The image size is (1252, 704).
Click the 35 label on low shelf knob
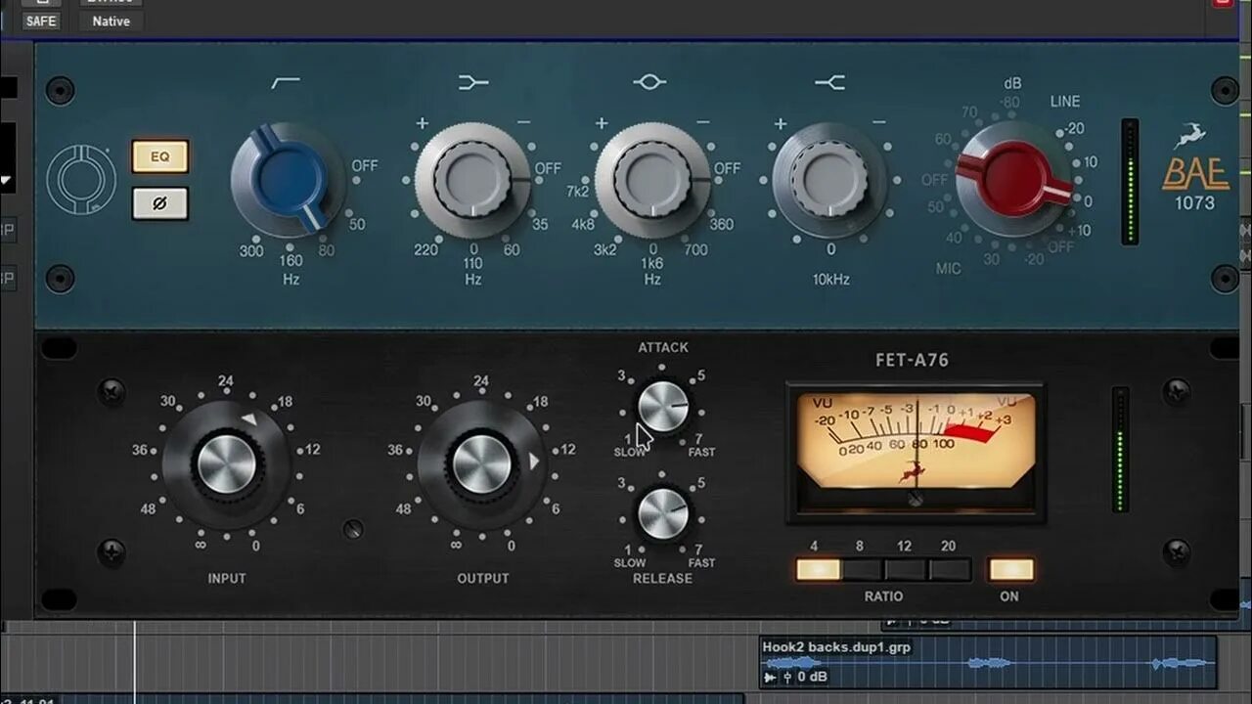point(540,224)
